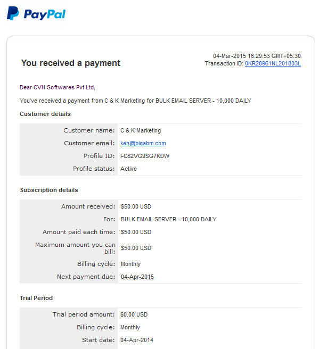Click the customer name C & K Marketing value
The image size is (336, 349).
click(x=141, y=130)
